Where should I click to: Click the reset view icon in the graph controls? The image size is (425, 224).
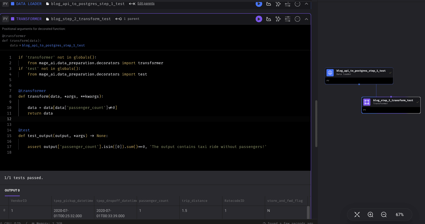pos(357,215)
